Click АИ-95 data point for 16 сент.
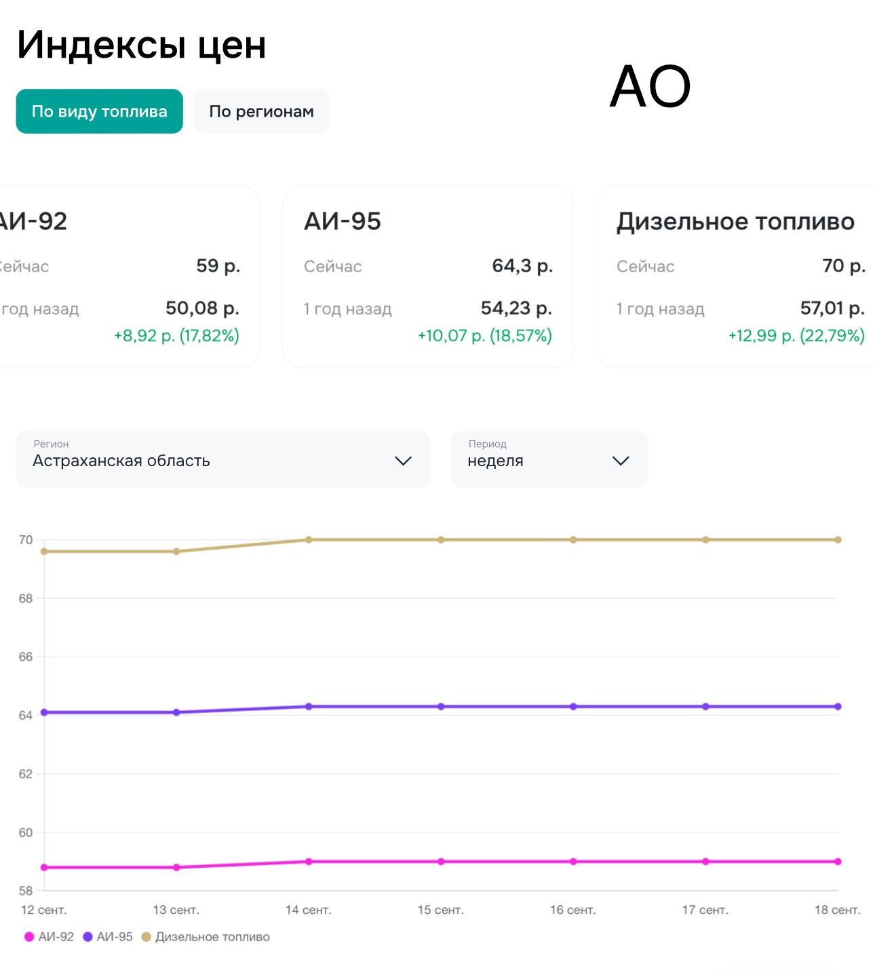875x975 pixels. click(573, 706)
